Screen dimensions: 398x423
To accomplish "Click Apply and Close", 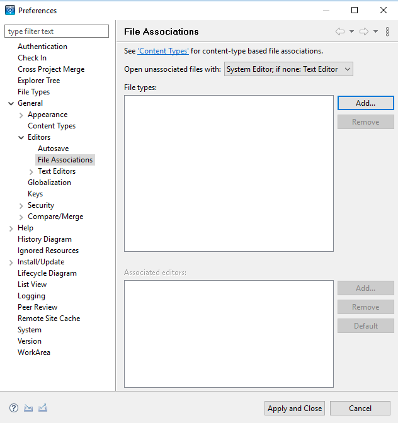I will point(295,408).
